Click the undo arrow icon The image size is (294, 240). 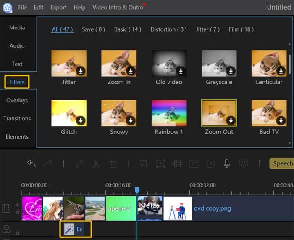click(31, 163)
